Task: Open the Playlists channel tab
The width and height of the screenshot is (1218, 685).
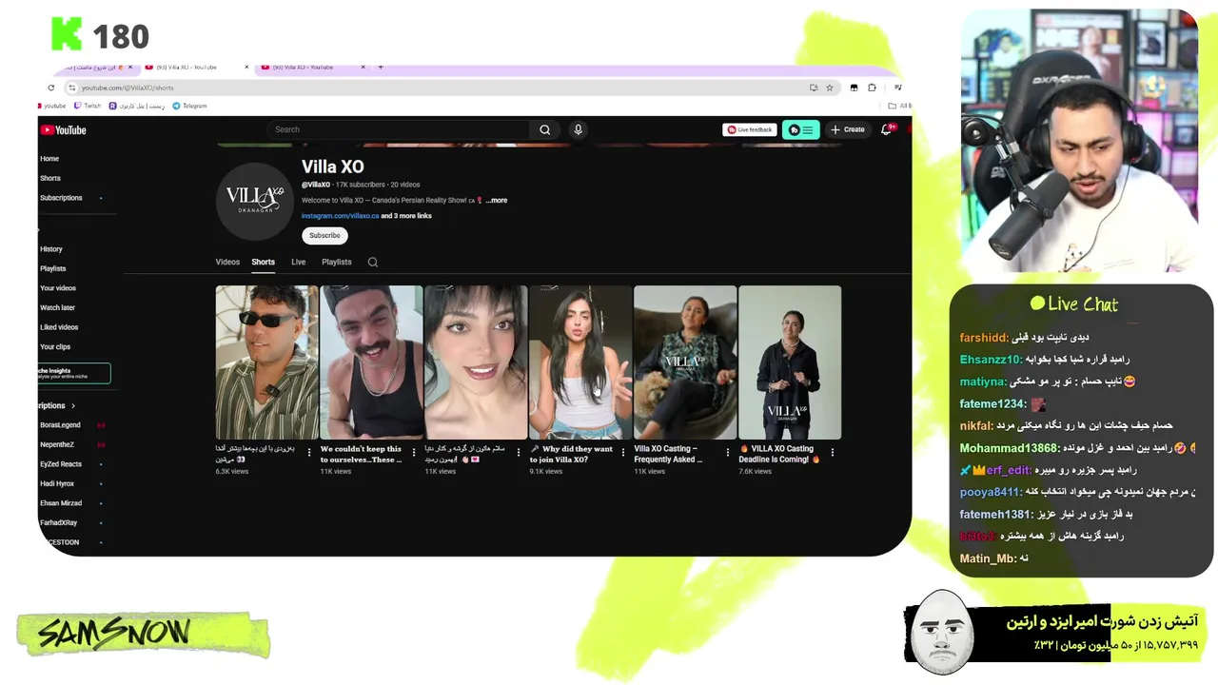Action: coord(336,263)
